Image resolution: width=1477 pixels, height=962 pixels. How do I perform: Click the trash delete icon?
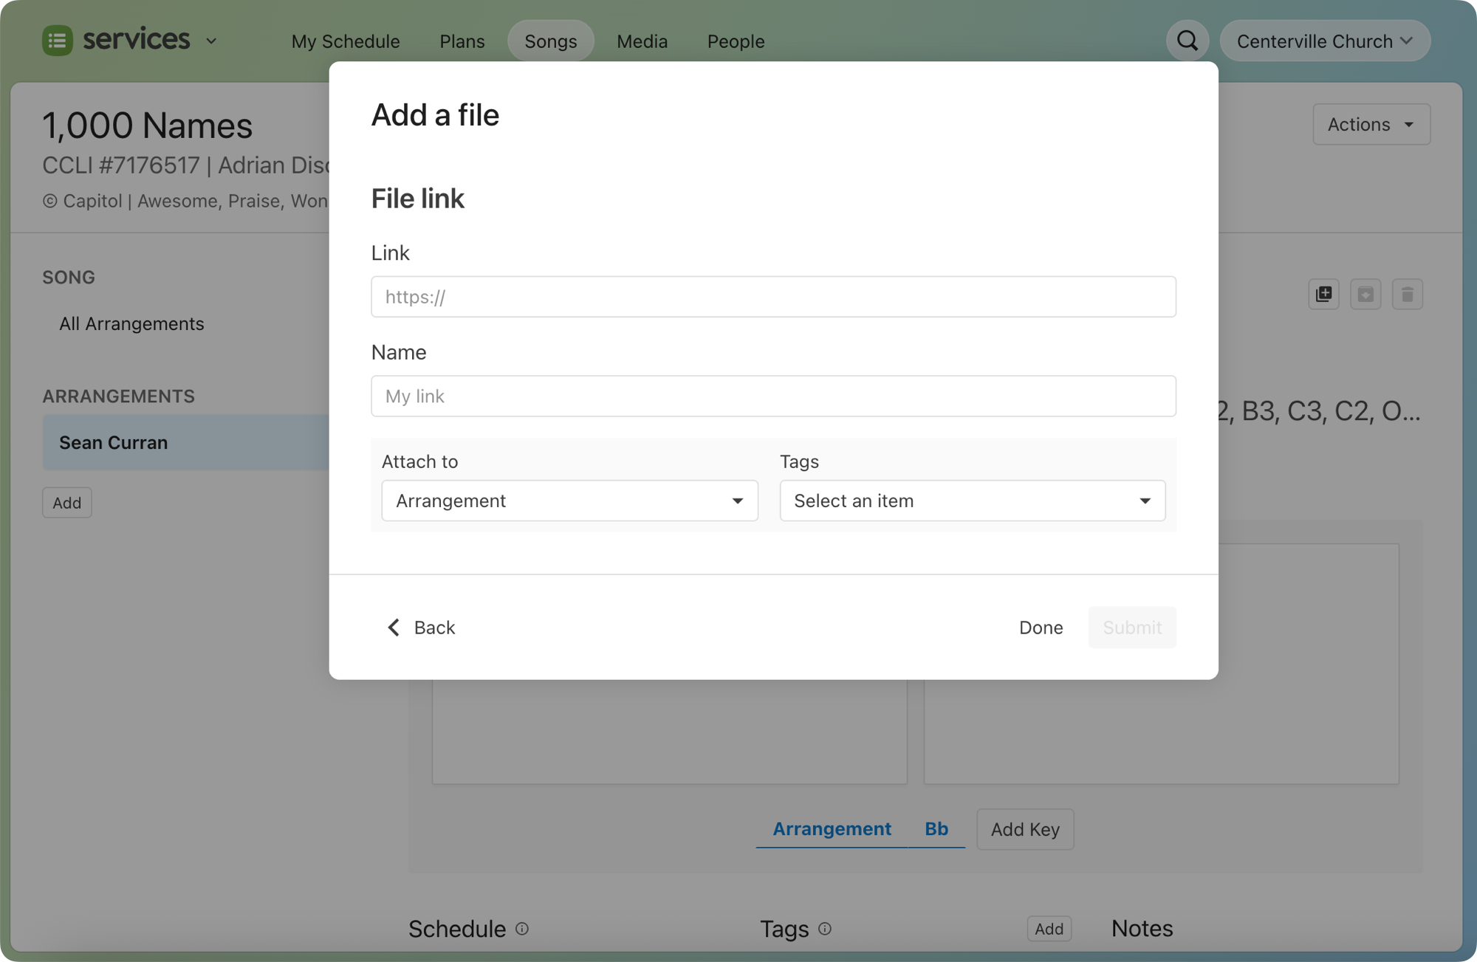pyautogui.click(x=1408, y=294)
